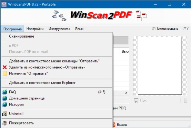Click the scanner icons left of the logo
191x128 pixels.
click(59, 16)
